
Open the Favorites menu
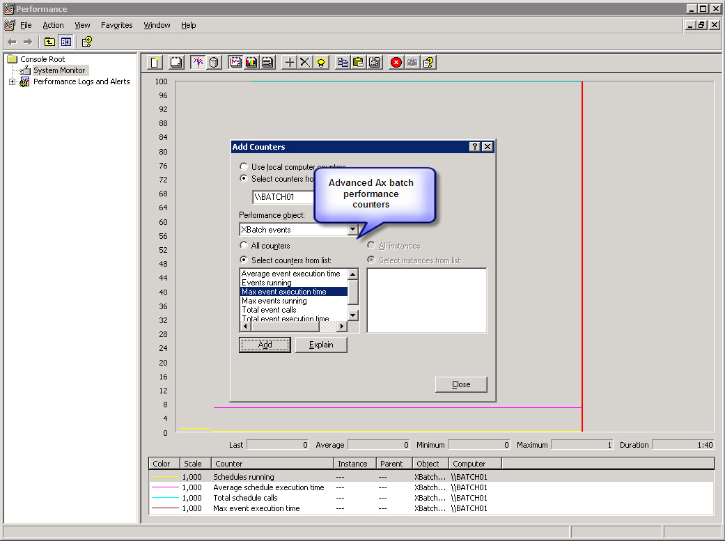click(116, 25)
